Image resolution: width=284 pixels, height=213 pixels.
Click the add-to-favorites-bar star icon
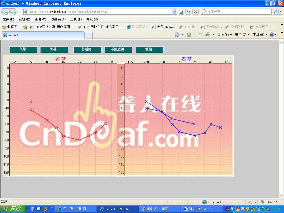point(25,27)
